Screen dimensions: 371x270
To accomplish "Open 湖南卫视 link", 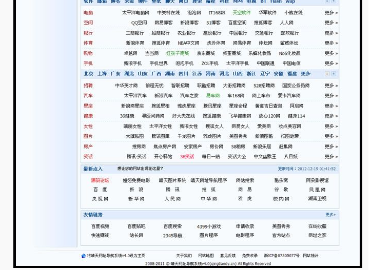I will [x=317, y=199].
